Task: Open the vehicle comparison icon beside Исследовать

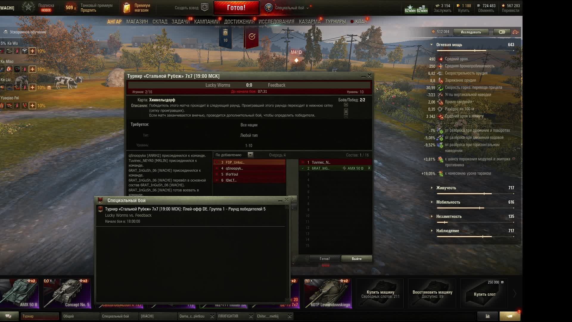Action: coord(516,32)
